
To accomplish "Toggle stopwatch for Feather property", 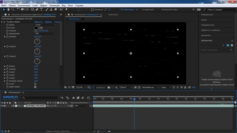I will (7, 69).
